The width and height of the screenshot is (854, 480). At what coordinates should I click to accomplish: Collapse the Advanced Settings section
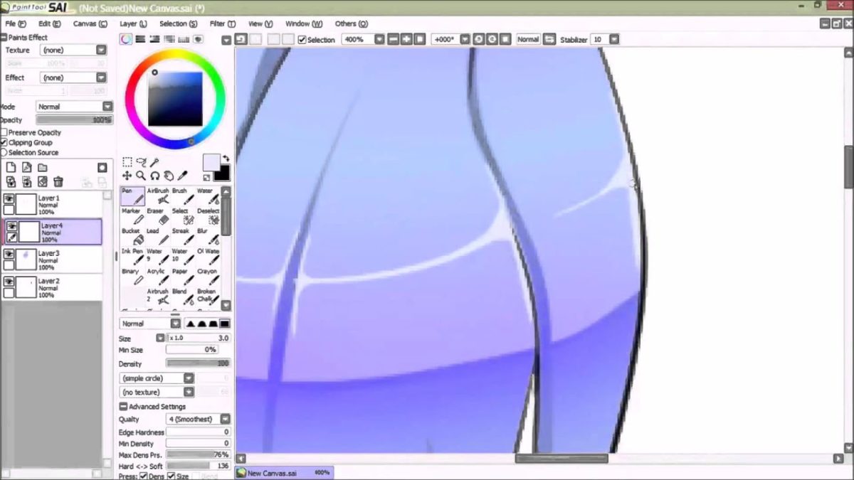point(123,407)
